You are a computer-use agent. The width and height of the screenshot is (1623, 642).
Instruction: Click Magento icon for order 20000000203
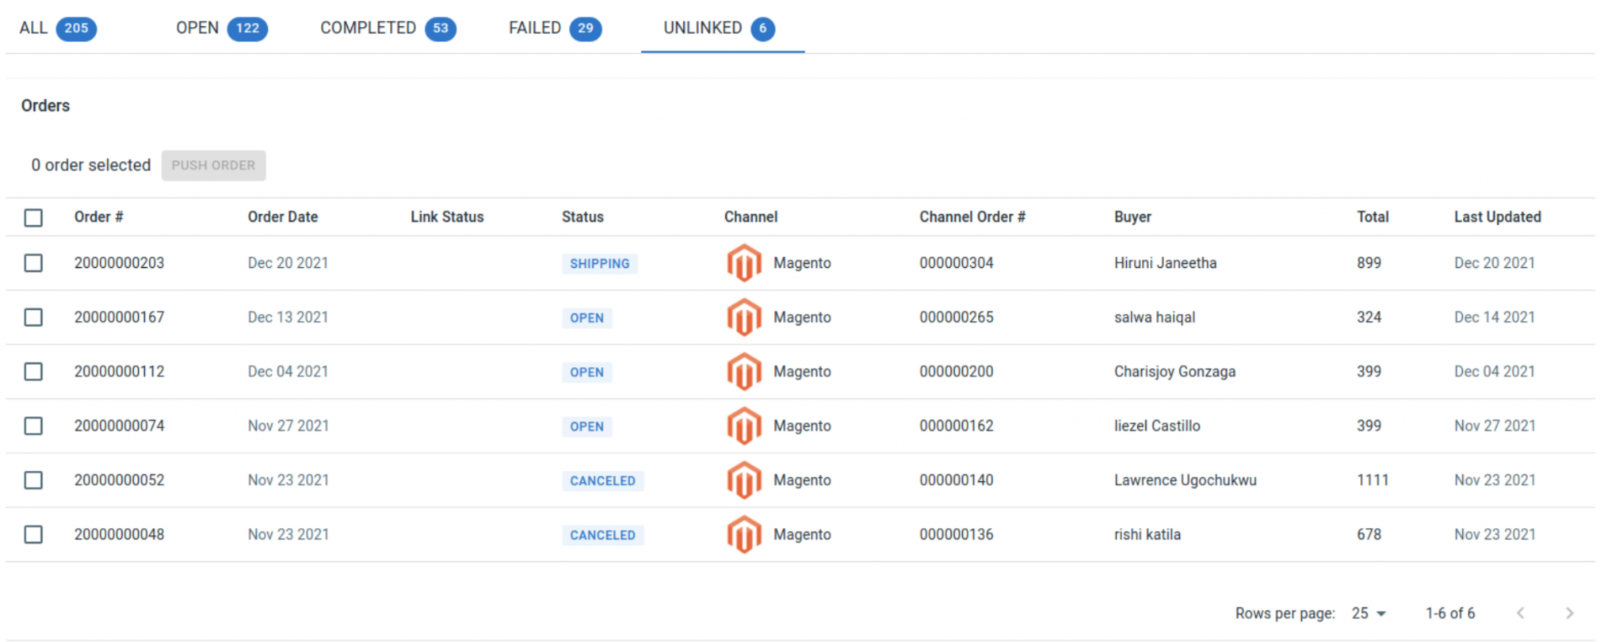pyautogui.click(x=743, y=263)
